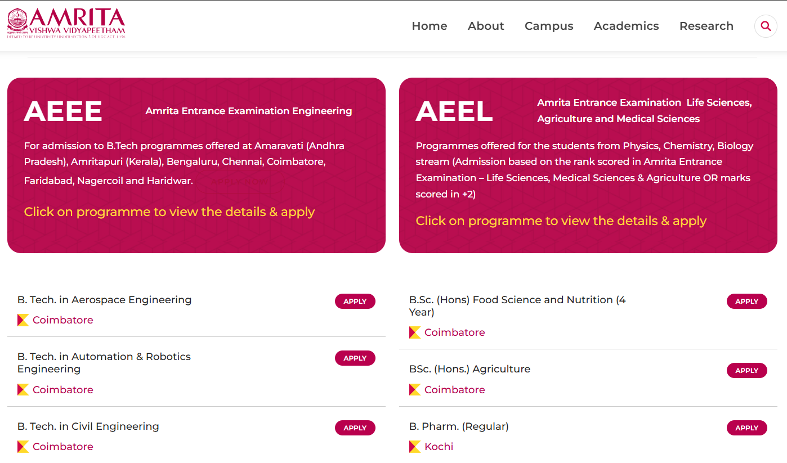Open the Academics menu

point(626,26)
